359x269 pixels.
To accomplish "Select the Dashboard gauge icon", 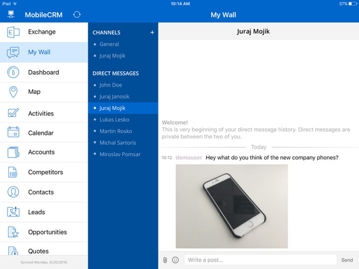I will tap(13, 72).
